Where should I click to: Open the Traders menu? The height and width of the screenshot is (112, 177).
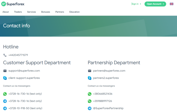(x=18, y=12)
